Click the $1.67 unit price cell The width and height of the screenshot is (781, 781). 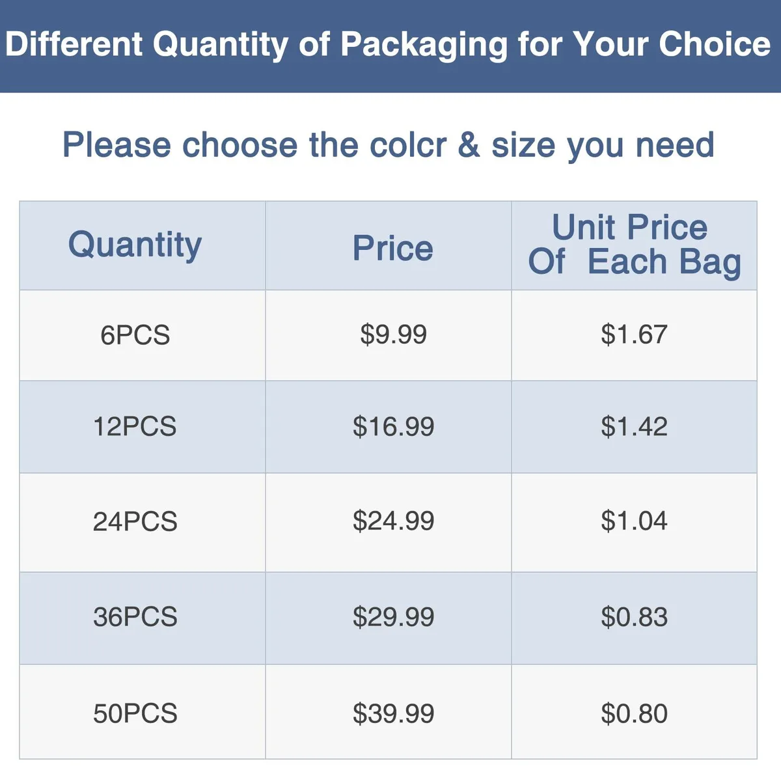click(635, 335)
